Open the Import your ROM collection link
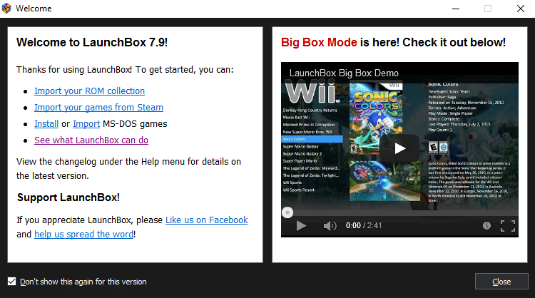 (x=89, y=91)
